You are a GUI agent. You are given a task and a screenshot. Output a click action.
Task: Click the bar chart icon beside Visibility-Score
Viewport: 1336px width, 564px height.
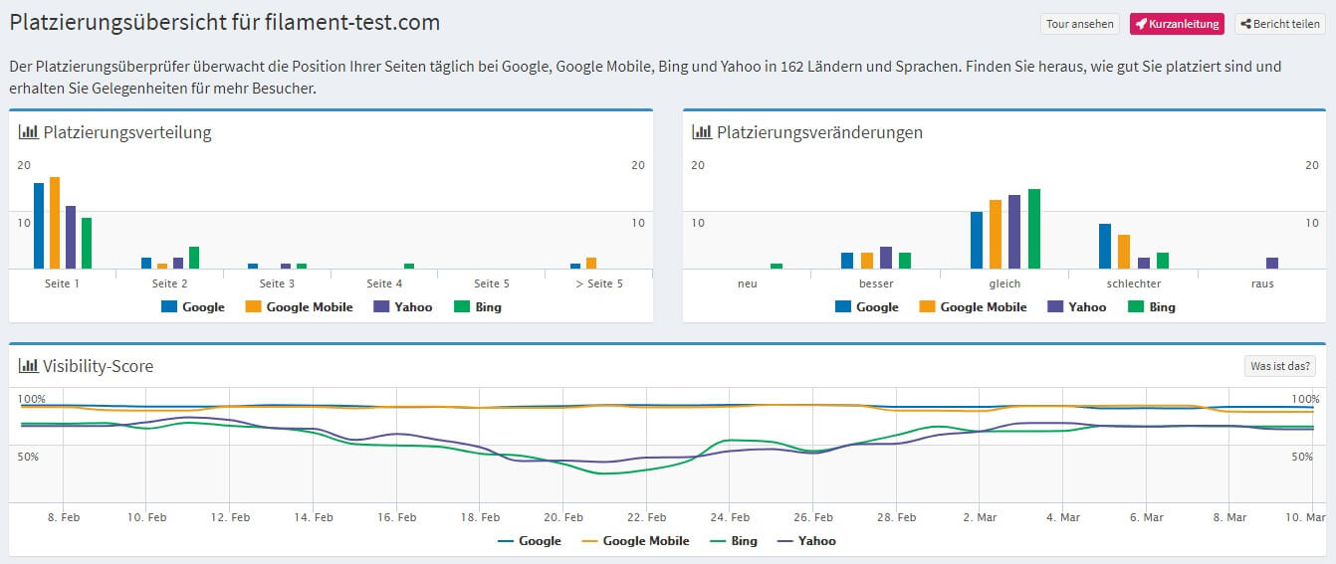28,366
